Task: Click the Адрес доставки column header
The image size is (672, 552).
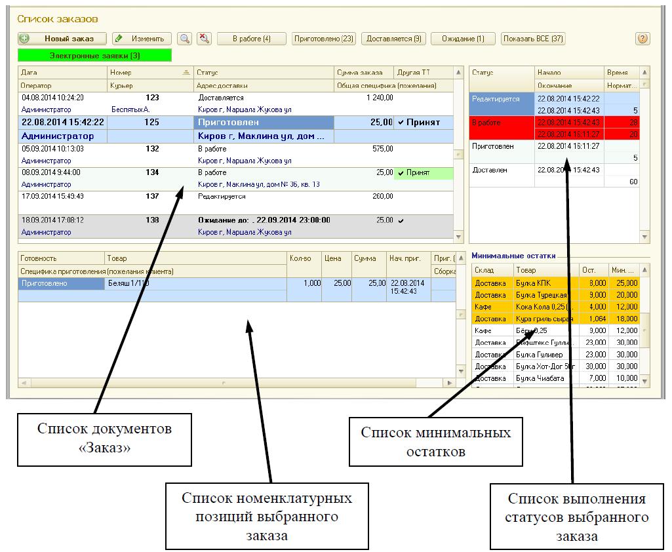Action: coord(264,85)
